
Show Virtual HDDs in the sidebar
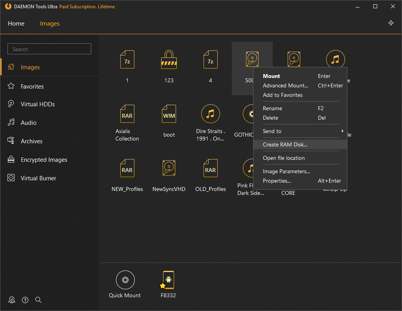tap(50, 104)
